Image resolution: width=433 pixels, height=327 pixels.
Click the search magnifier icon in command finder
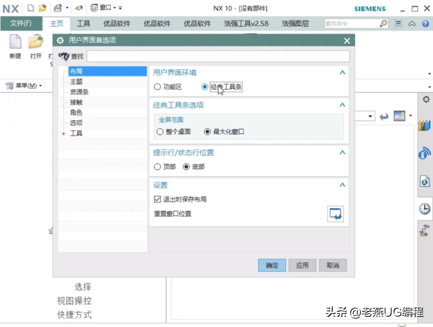[383, 24]
